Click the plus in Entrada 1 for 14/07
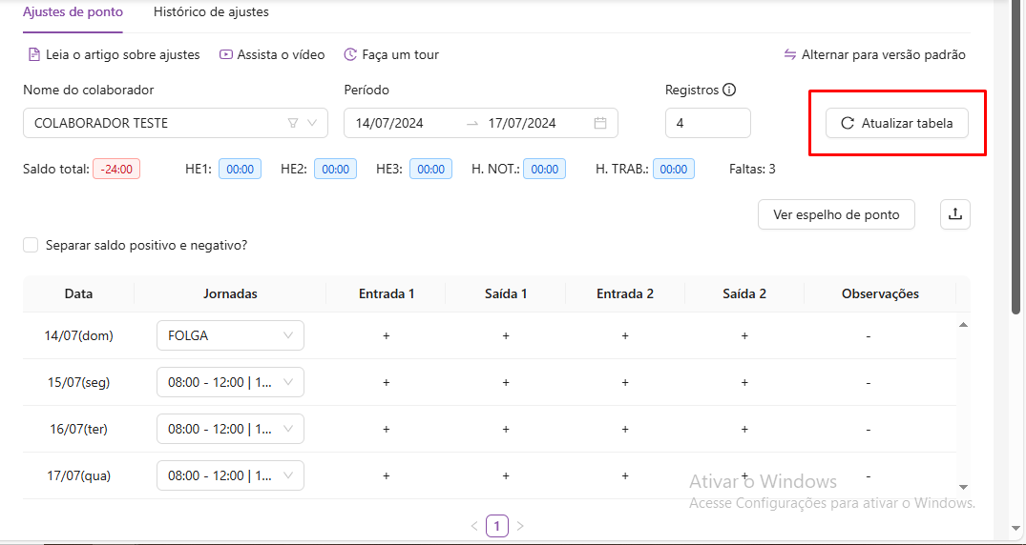The image size is (1026, 545). click(x=387, y=335)
